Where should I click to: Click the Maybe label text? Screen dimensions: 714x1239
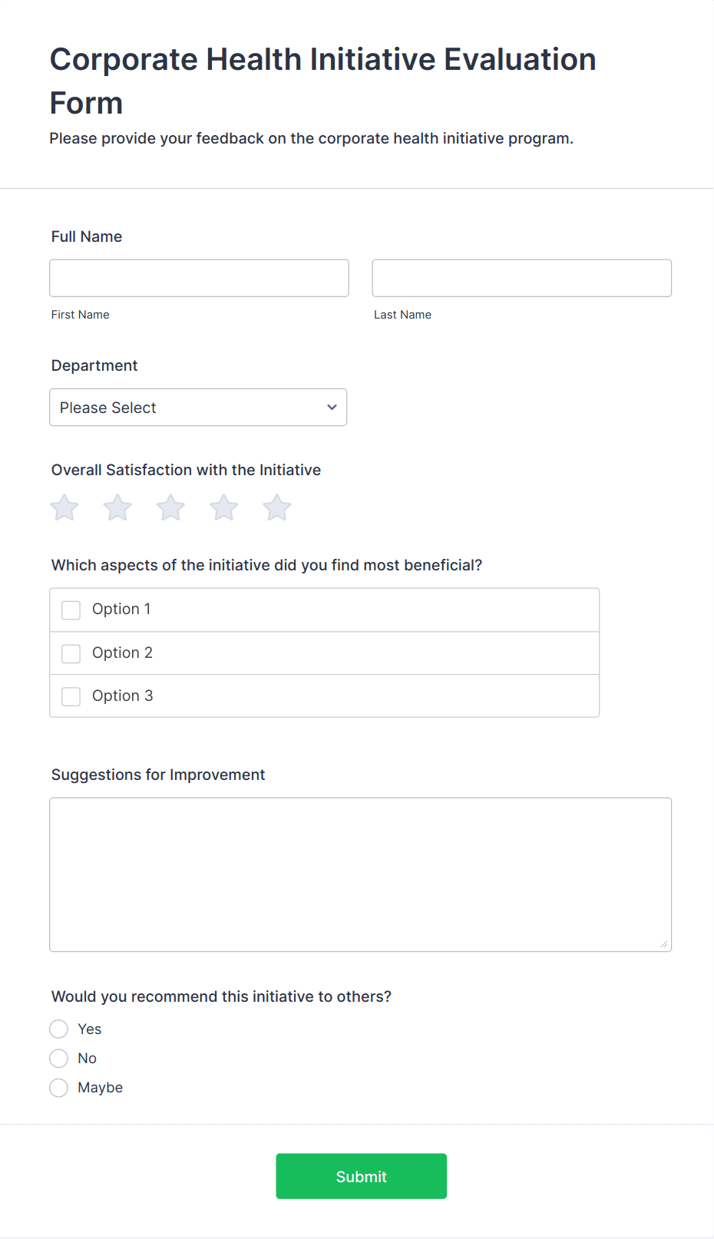coord(101,1088)
